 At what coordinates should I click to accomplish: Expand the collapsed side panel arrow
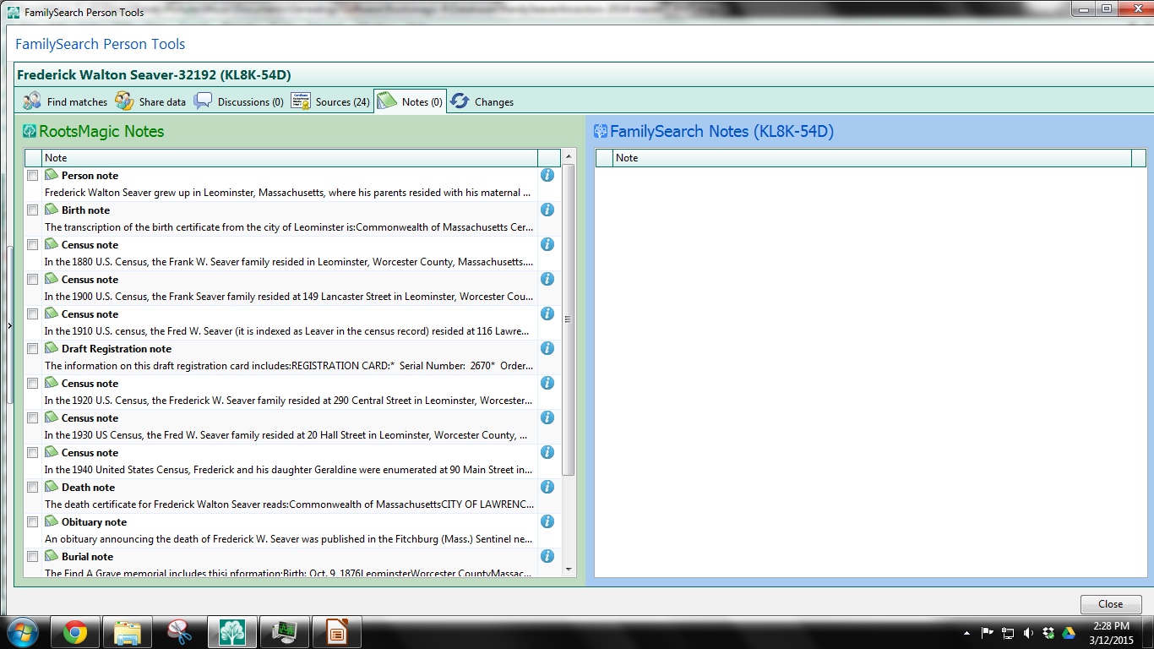point(9,325)
